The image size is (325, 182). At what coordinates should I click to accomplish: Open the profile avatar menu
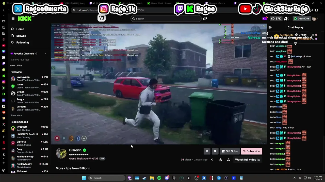(x=315, y=18)
